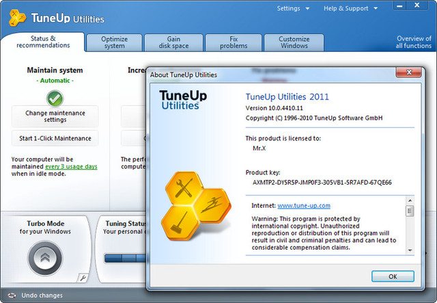This screenshot has width=437, height=303.
Task: Switch to the Optimize system tab
Action: click(x=114, y=42)
